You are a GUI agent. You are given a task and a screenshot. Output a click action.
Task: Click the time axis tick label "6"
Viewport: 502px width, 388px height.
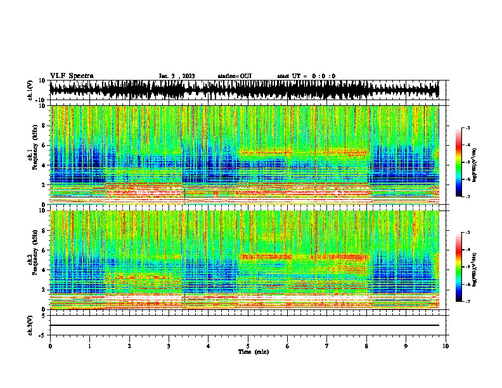(287, 346)
